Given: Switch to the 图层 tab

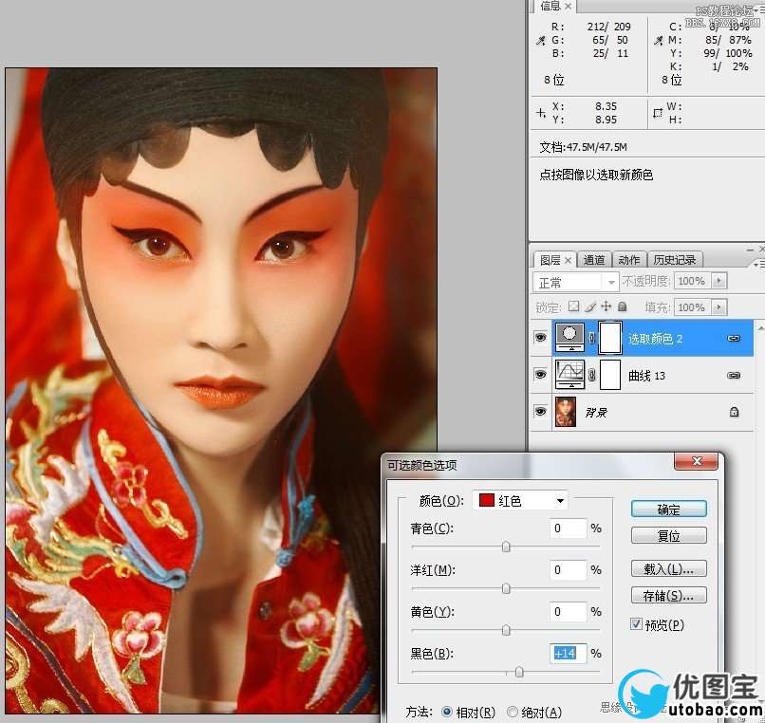Looking at the screenshot, I should point(550,260).
